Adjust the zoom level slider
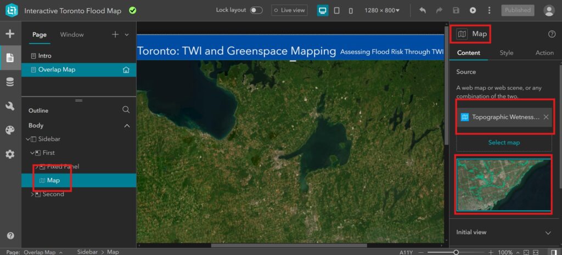Screen dimensions: 562x255 pyautogui.click(x=456, y=252)
